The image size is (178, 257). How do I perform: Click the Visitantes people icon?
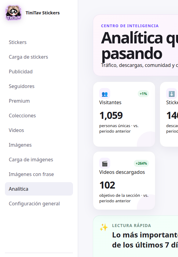point(105,94)
